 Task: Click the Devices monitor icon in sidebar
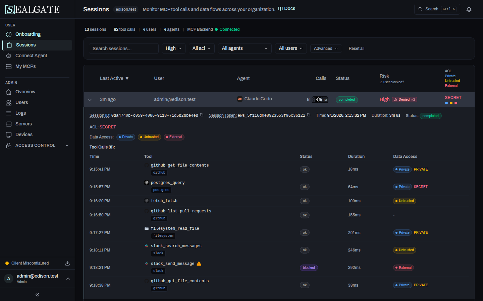9,134
